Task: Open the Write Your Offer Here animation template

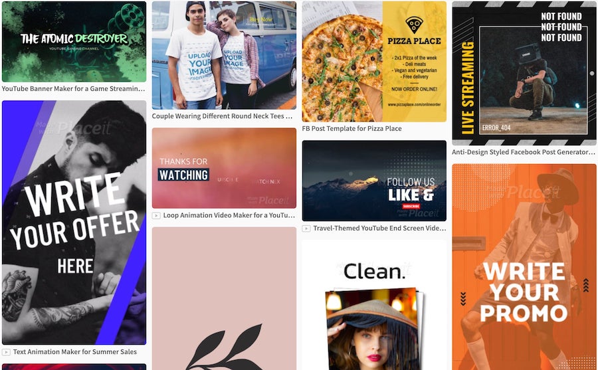Action: pos(74,223)
